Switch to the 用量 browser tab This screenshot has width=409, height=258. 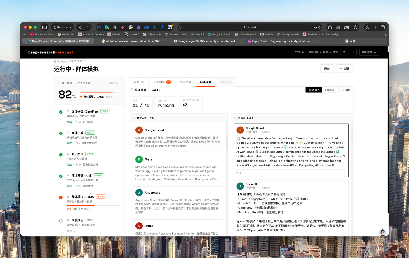pyautogui.click(x=350, y=41)
